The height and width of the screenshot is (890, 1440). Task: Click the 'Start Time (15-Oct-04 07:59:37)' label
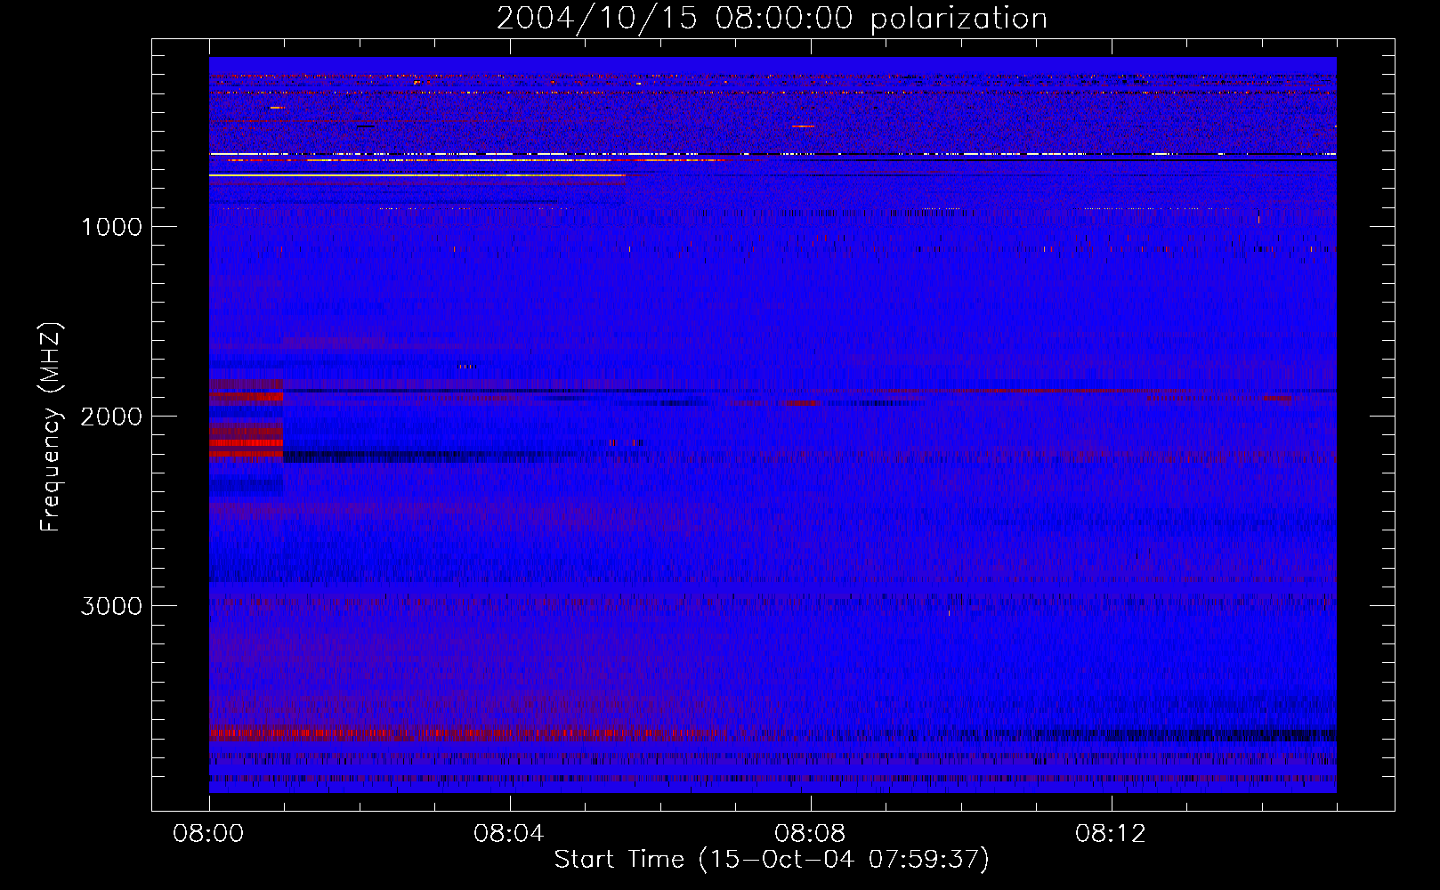(x=772, y=860)
